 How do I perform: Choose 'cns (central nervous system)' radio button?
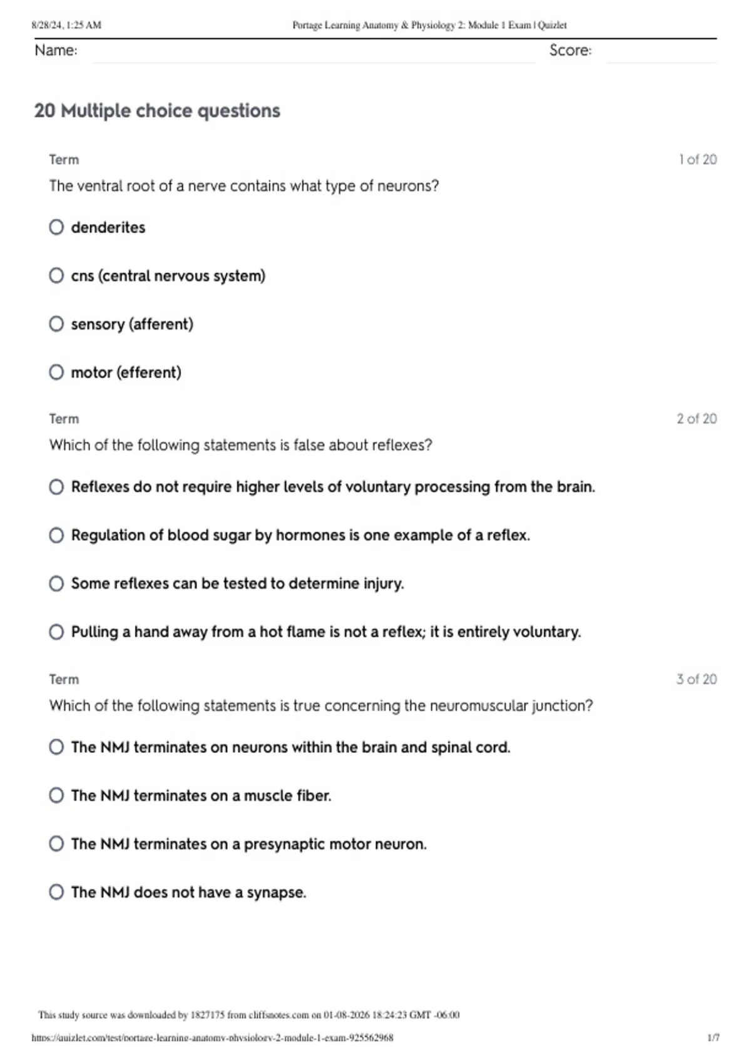point(56,275)
